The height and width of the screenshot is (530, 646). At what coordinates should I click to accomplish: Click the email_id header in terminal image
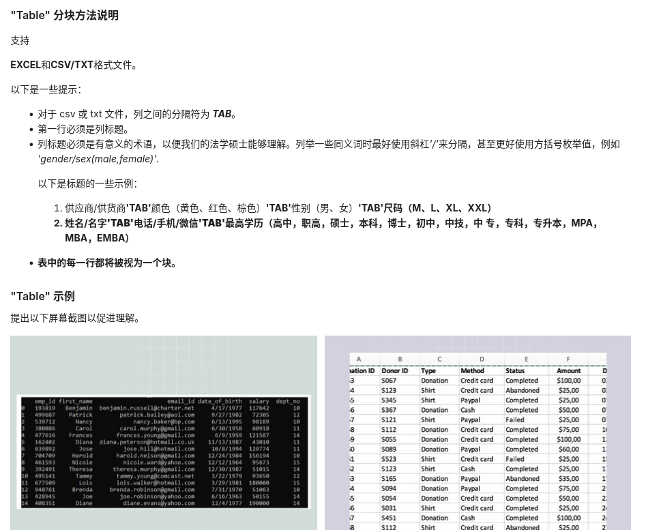(x=181, y=401)
